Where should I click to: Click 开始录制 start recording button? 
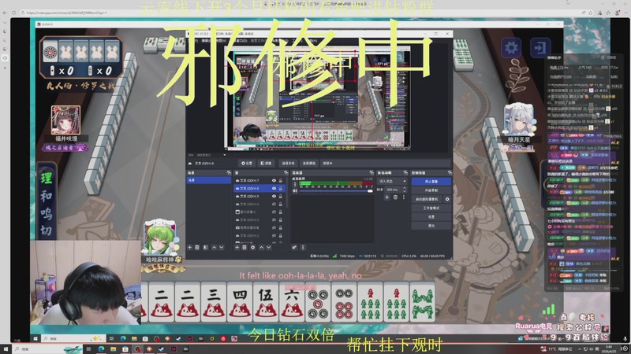click(x=431, y=190)
